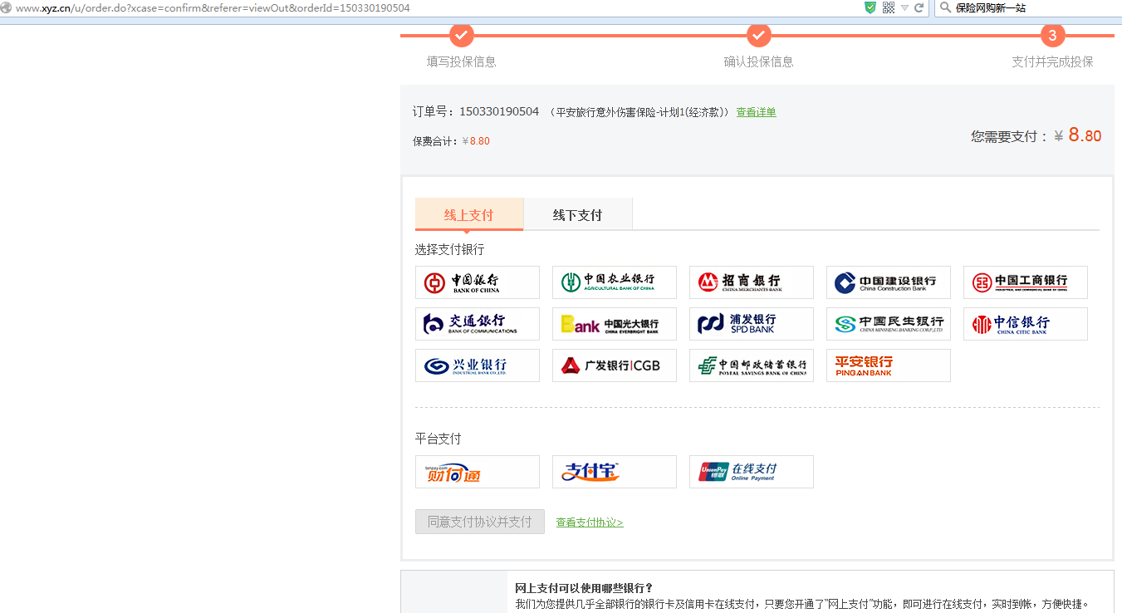Switch to 线下支付 tab

click(578, 214)
